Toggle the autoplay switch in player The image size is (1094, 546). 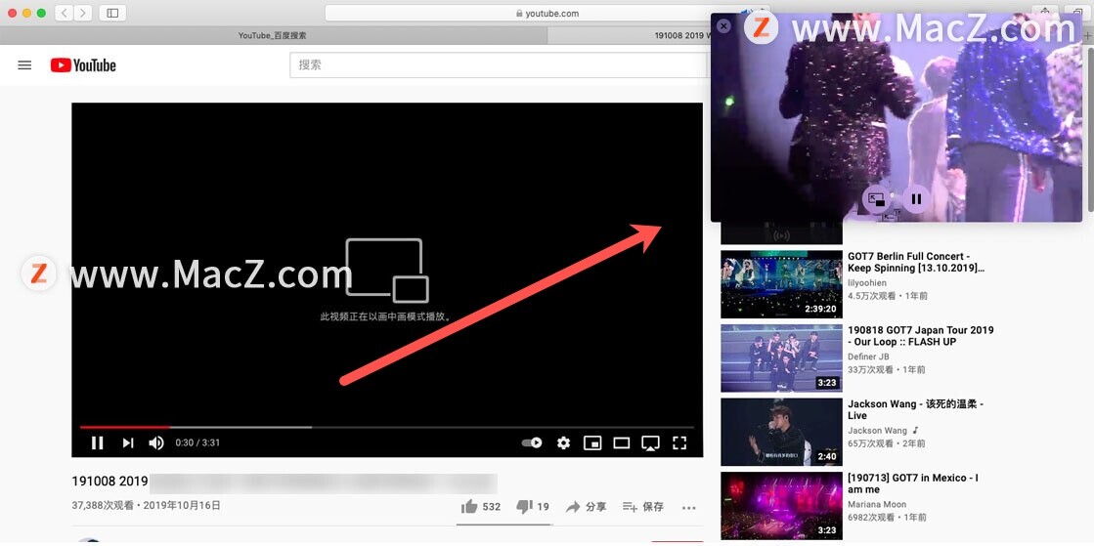pyautogui.click(x=533, y=442)
